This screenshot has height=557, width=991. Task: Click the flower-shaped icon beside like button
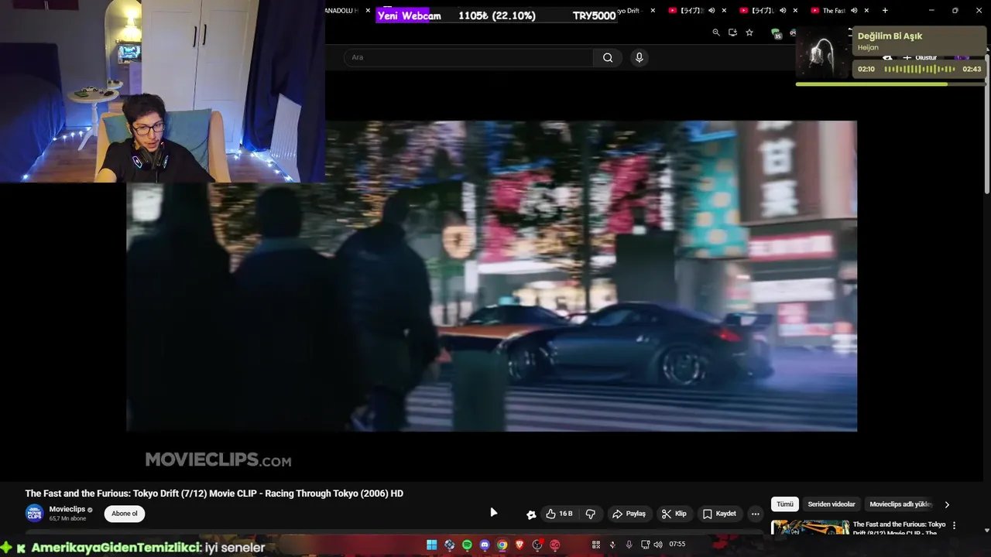(x=531, y=514)
